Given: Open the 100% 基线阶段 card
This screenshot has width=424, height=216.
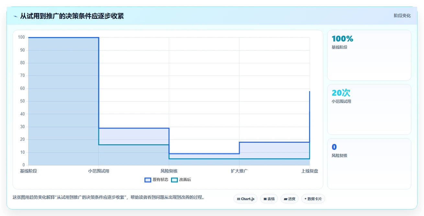Looking at the screenshot, I should pyautogui.click(x=369, y=55).
